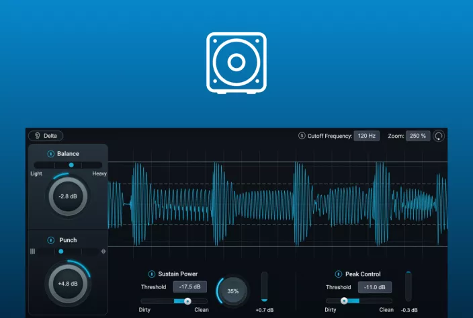Click the solo icon beside Cutoff Frequency
Viewport: 473px width, 318px height.
[302, 136]
